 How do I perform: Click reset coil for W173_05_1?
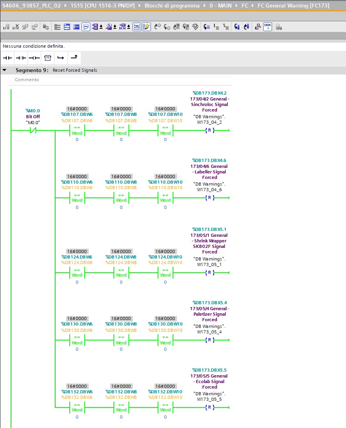click(210, 272)
